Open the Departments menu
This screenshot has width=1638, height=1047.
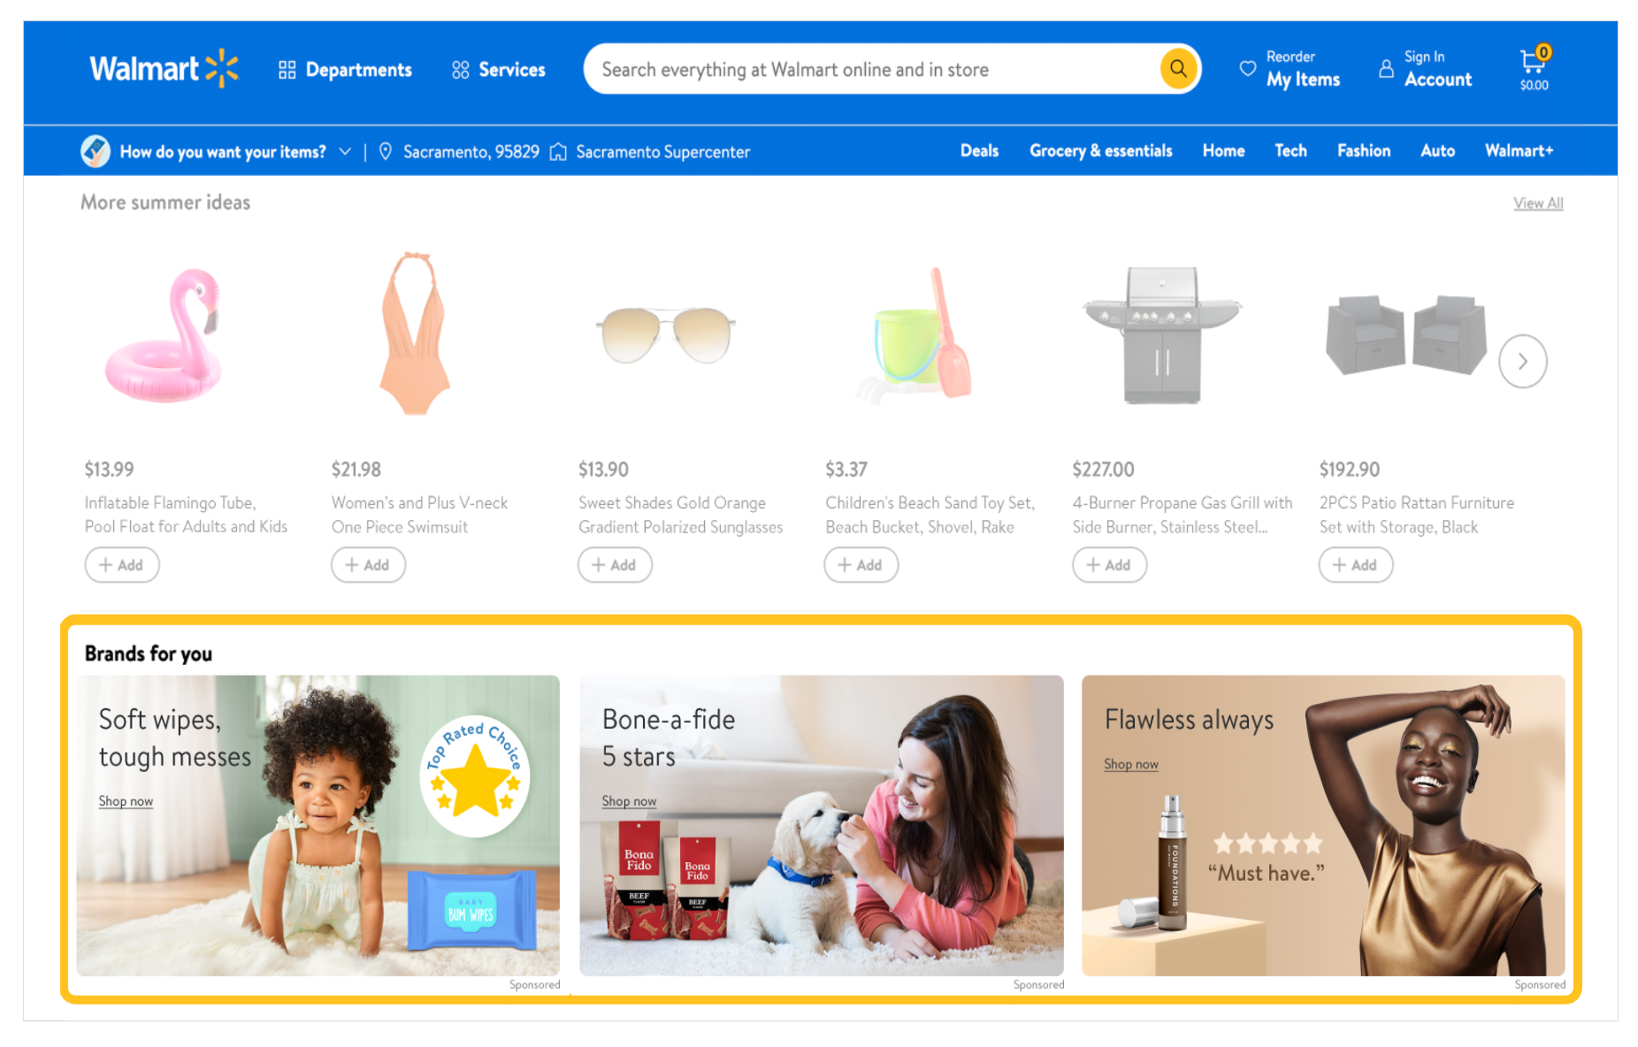click(345, 70)
